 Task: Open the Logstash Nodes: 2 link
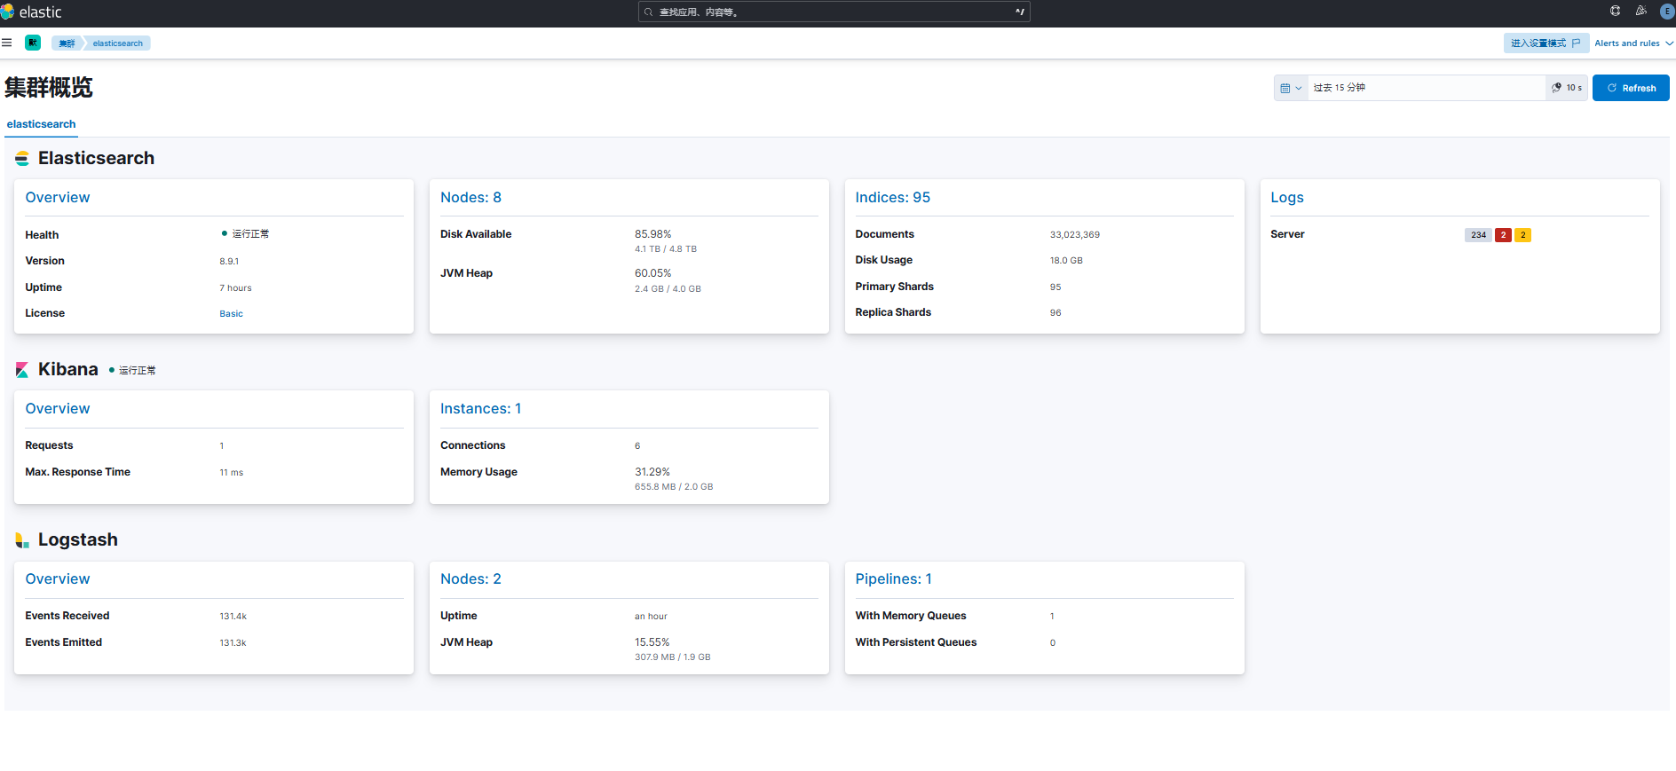click(470, 579)
